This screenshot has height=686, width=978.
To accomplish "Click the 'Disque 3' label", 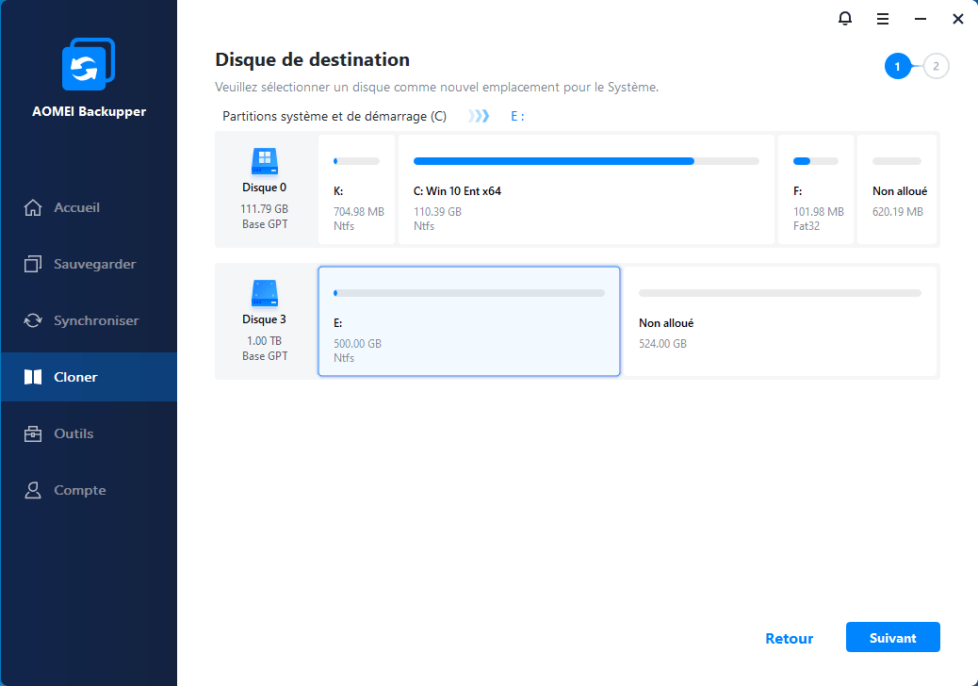I will (265, 319).
